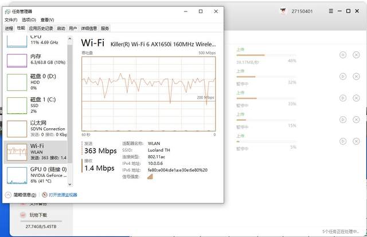Click account number 27150401 in background window
This screenshot has height=237, width=367.
click(302, 11)
